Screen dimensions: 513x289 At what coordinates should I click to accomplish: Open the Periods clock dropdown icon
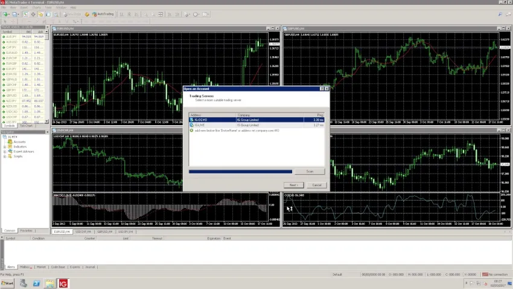196,14
